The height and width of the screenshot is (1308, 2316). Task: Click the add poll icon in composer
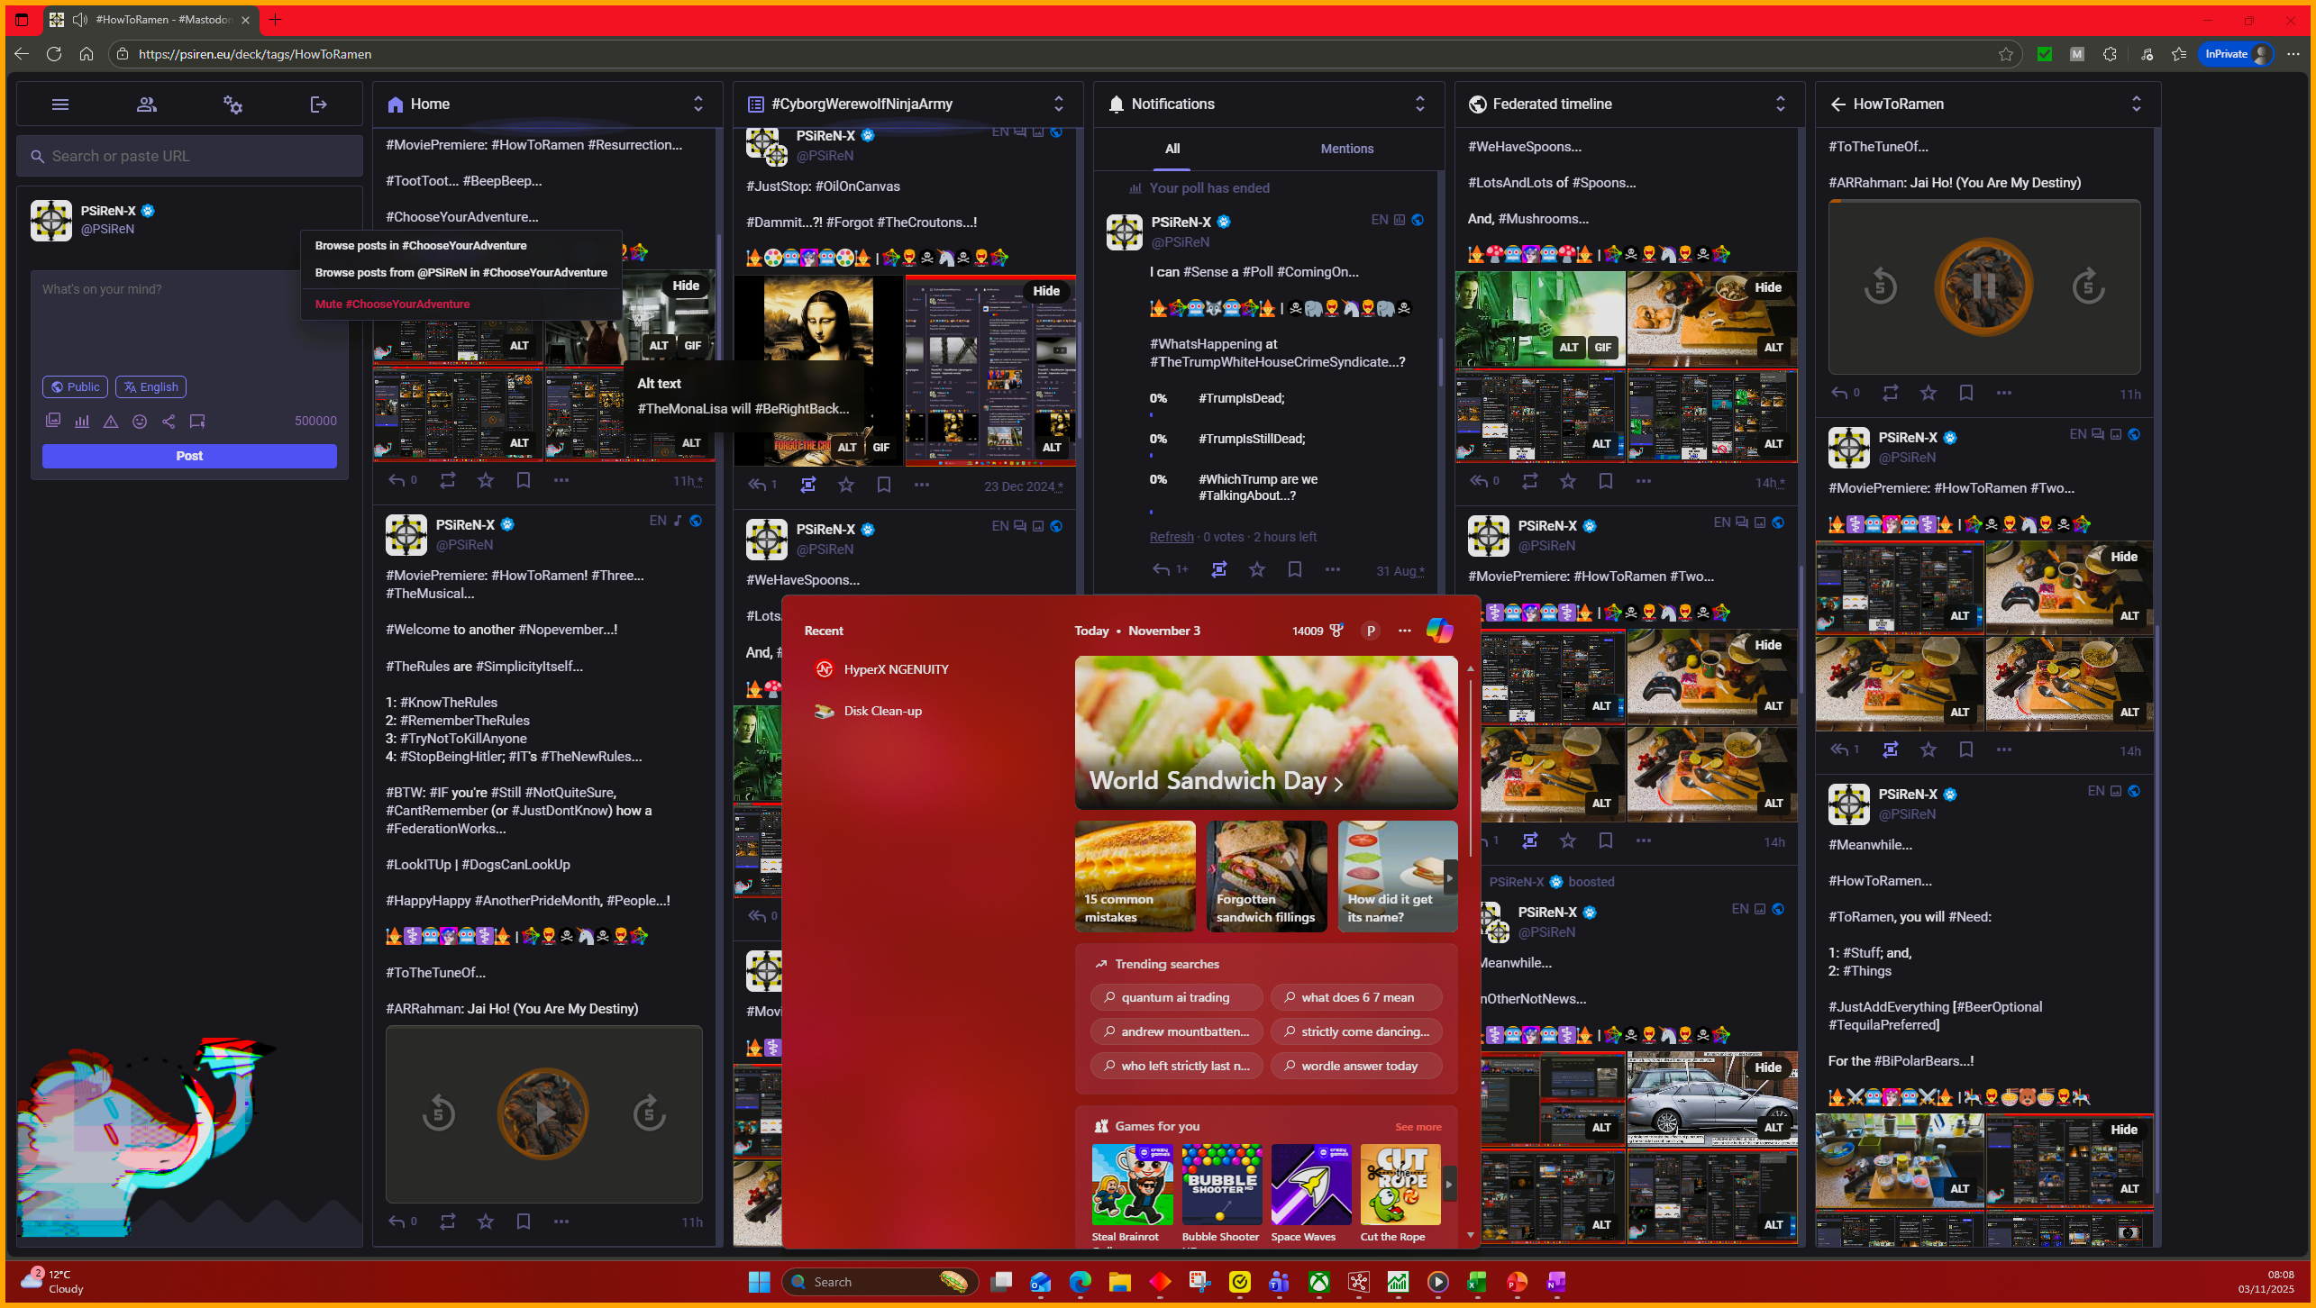[82, 421]
